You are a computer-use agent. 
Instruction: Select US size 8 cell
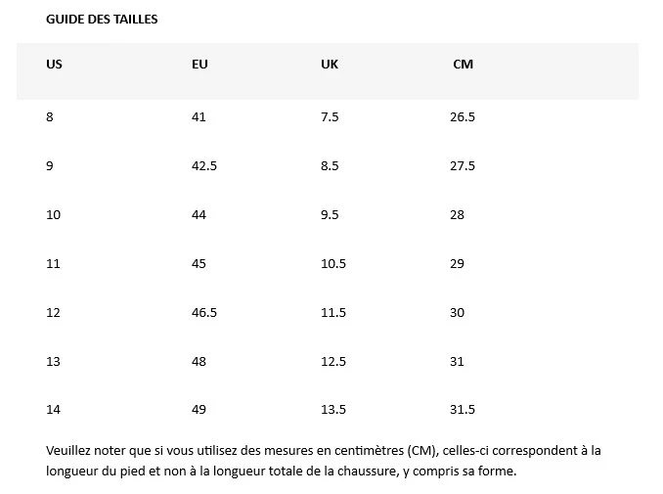[x=50, y=117]
